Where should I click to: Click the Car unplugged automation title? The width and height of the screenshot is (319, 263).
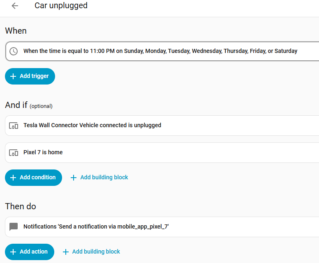[61, 6]
